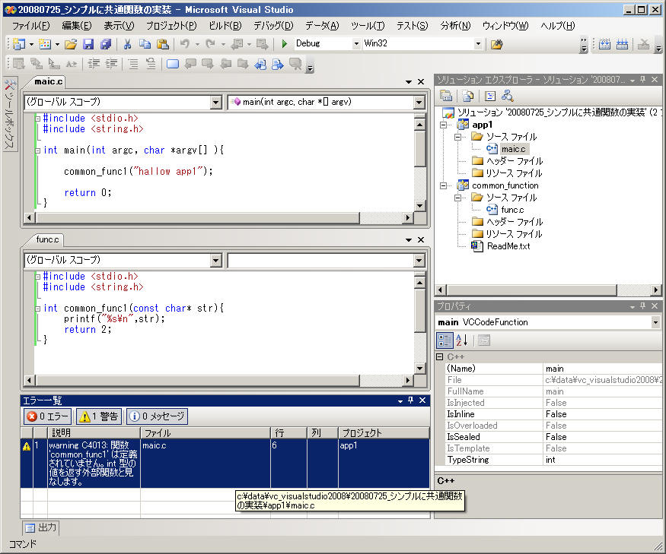Toggle the 0 エラー errors filter
Image resolution: width=666 pixels, height=554 pixels.
(x=48, y=416)
